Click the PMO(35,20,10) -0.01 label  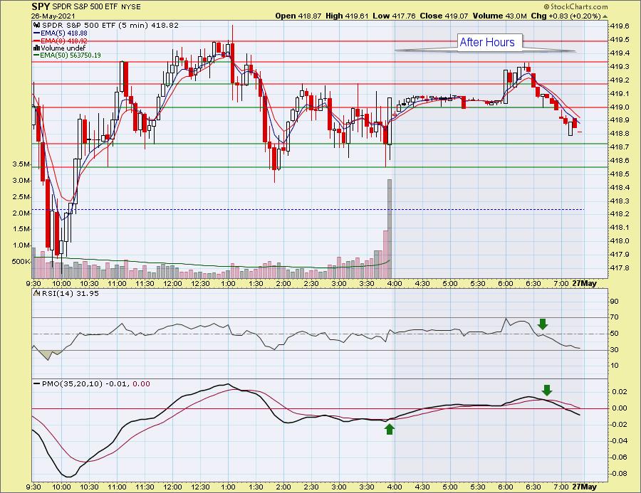click(x=85, y=384)
